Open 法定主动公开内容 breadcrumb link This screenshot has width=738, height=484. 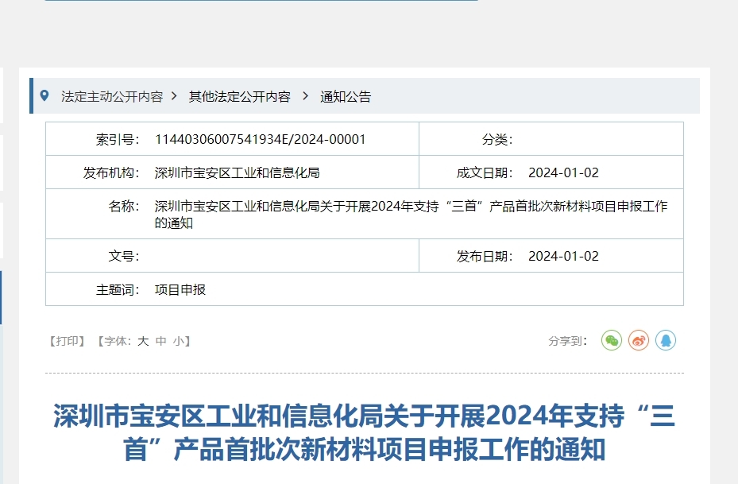click(112, 97)
